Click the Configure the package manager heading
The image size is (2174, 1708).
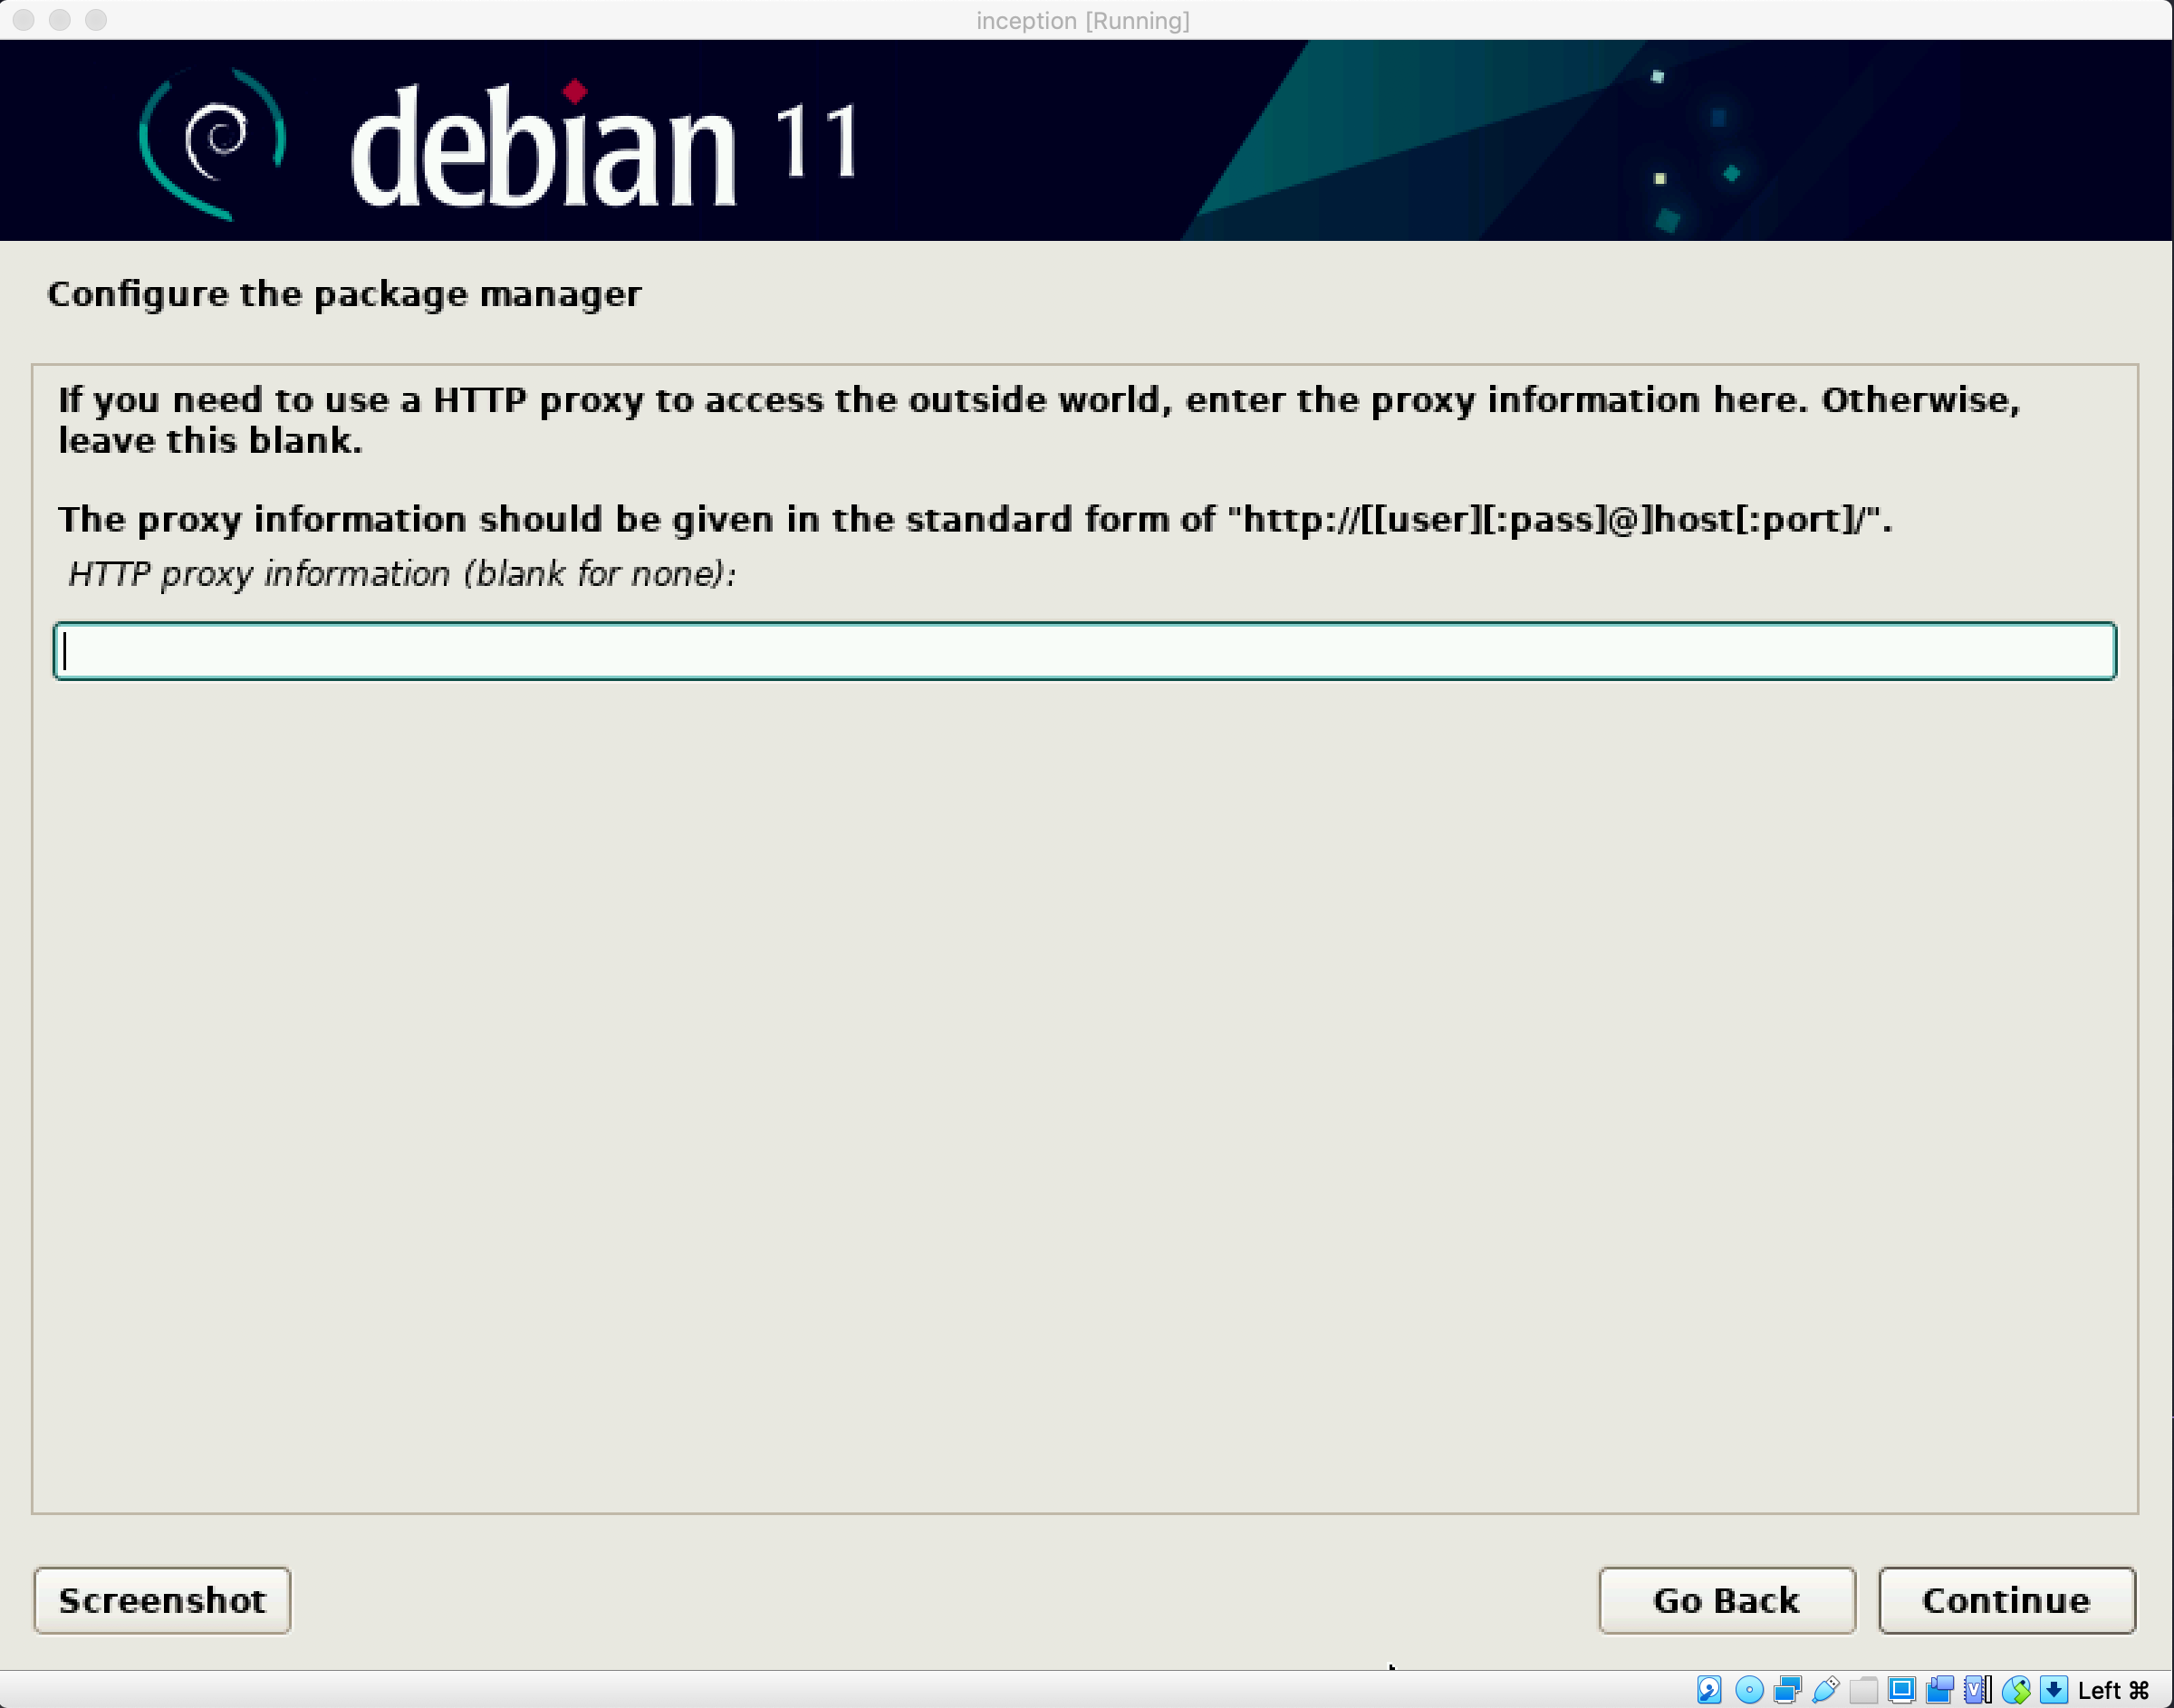tap(344, 294)
